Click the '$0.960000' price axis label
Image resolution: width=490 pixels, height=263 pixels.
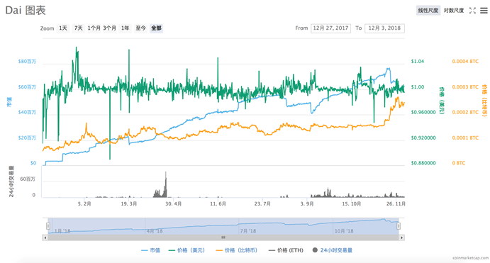point(423,112)
